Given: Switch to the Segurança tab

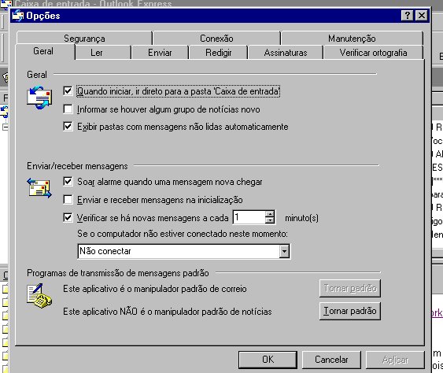Looking at the screenshot, I should [84, 38].
